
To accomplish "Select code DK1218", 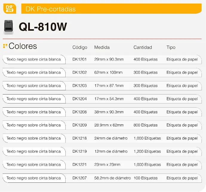I will [x=80, y=138].
